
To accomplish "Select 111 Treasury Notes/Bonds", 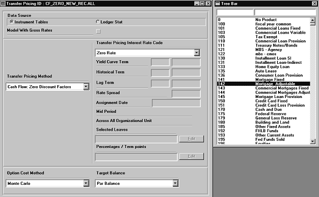I will [264, 45].
